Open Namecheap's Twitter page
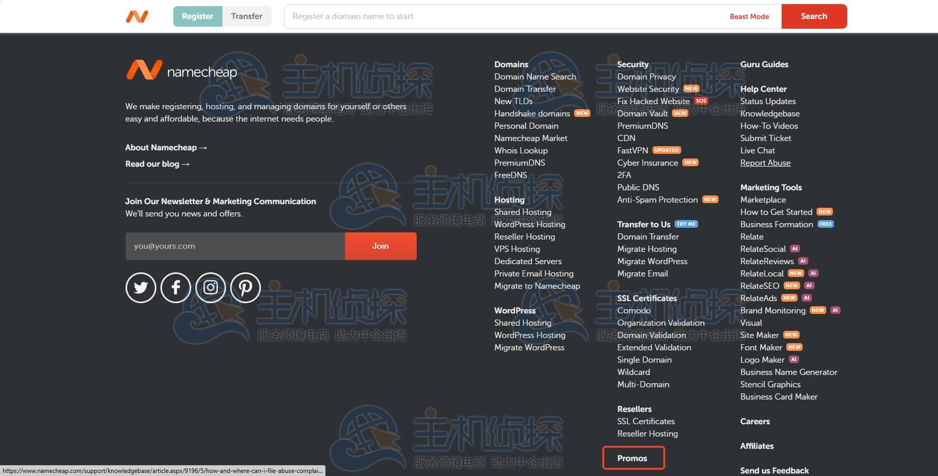 click(x=141, y=288)
